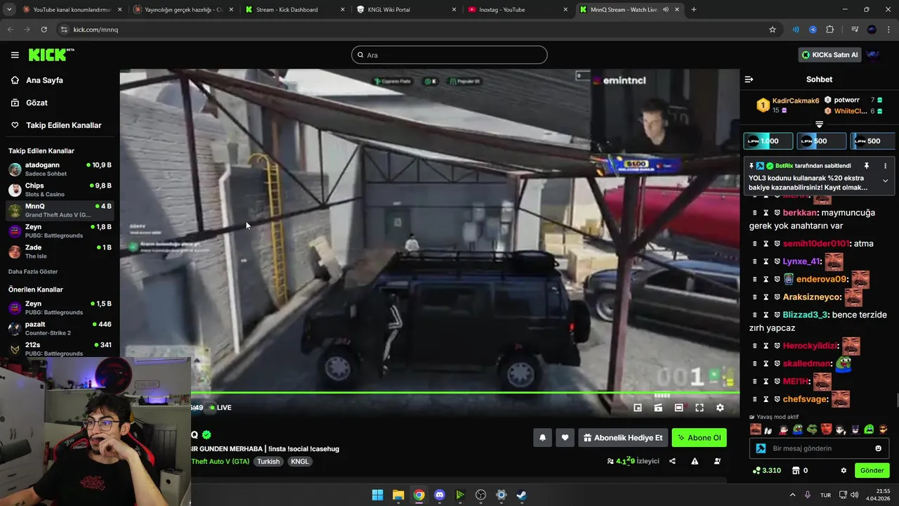Open the clip creation icon
Screen dimensions: 899x506
point(658,408)
